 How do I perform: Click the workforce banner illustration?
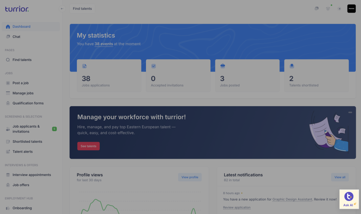coord(329,132)
